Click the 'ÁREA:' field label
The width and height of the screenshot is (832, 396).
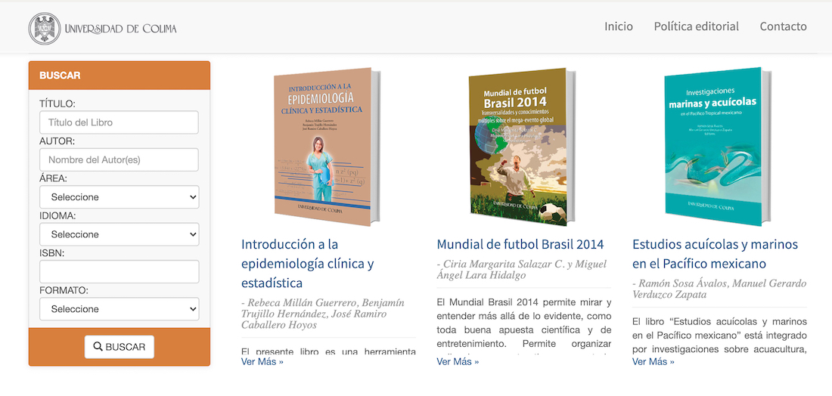(53, 178)
